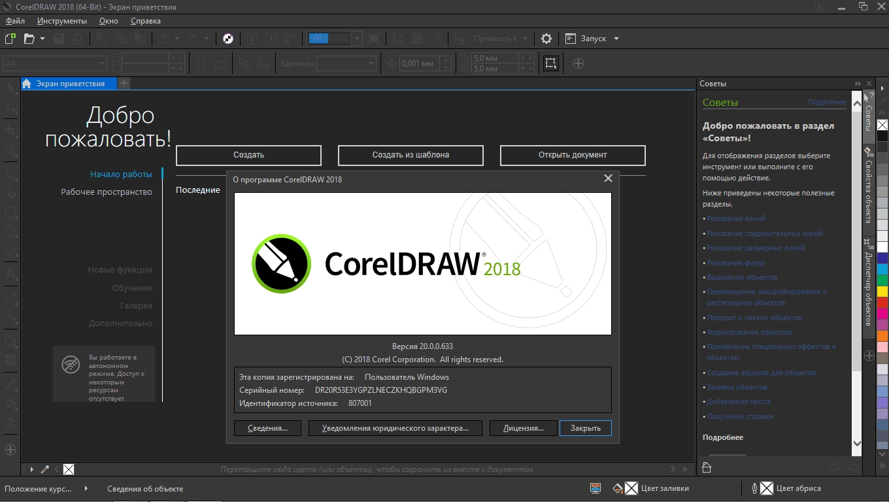Image resolution: width=889 pixels, height=502 pixels.
Task: Select the Zoom tool in toolbox
Action: [x=10, y=150]
